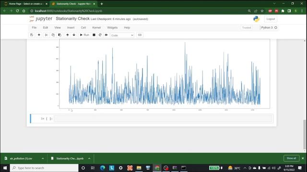Open the Windows Start menu
The image size is (307, 172).
[5, 168]
